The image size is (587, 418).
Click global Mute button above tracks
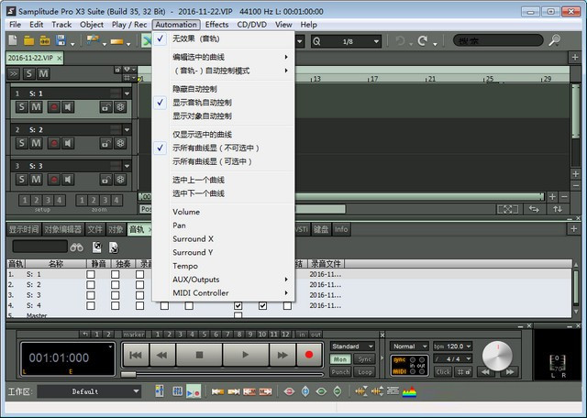(43, 73)
